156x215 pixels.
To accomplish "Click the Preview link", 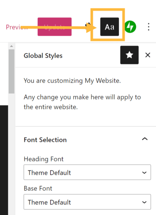I will point(17,27).
